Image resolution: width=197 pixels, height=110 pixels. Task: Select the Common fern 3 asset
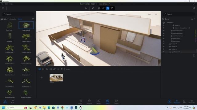pos(10,71)
